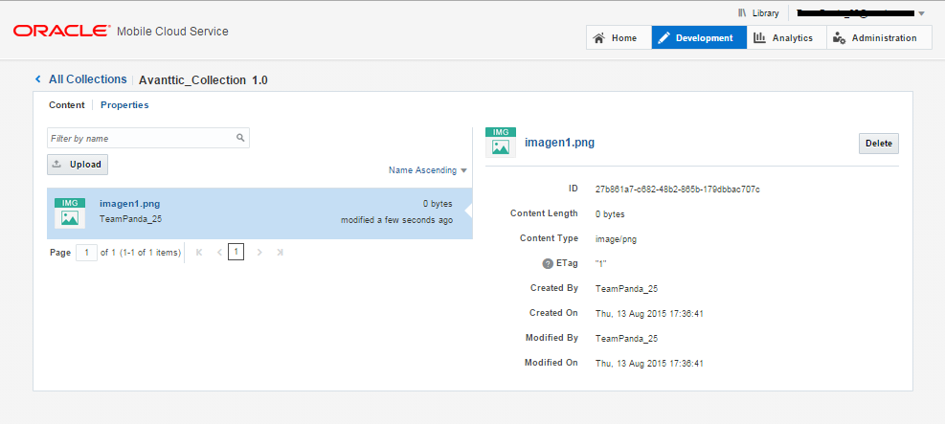
Task: Click the IMG file icon in list row
Action: click(x=70, y=213)
